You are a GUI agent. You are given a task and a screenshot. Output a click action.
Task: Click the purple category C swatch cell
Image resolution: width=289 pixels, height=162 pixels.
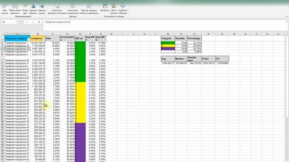click(168, 49)
